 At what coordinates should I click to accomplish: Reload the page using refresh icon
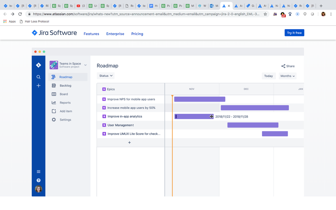pyautogui.click(x=20, y=14)
